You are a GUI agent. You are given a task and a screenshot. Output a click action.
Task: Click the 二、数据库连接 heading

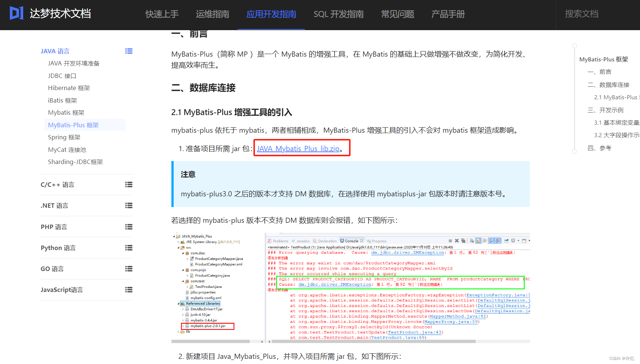pos(203,88)
